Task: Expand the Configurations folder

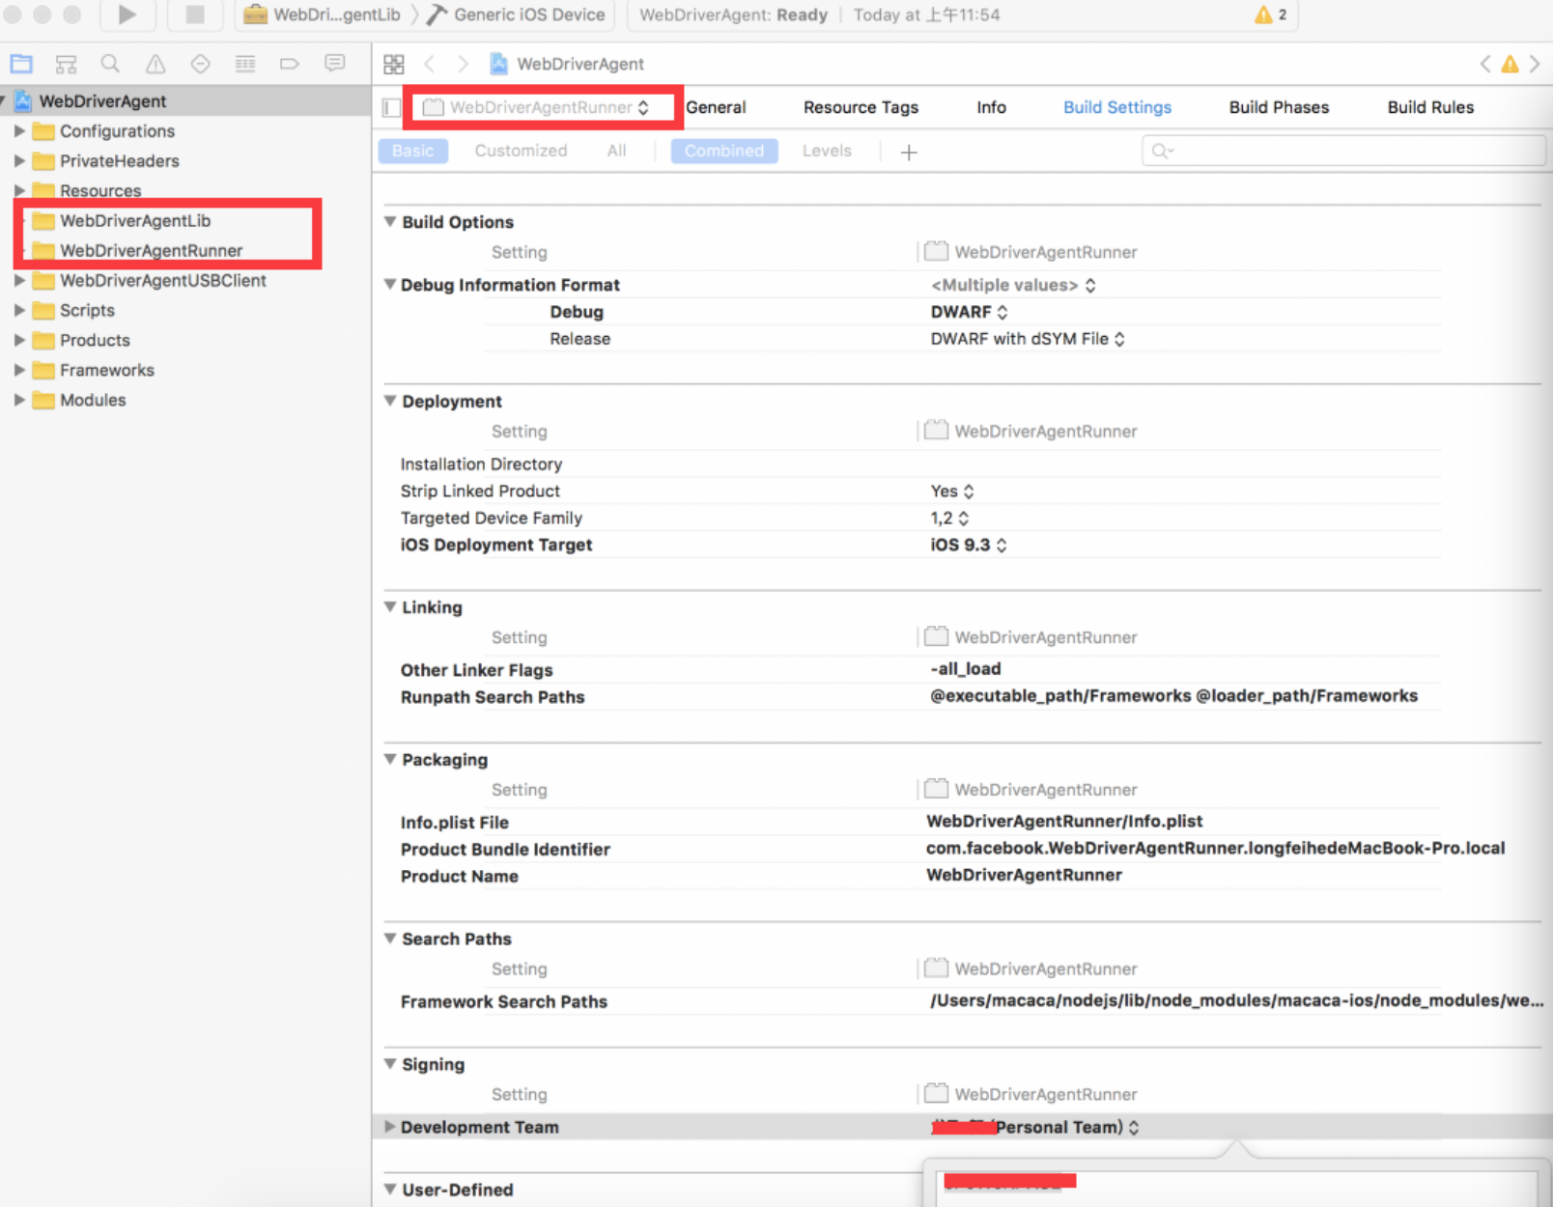Action: [19, 130]
